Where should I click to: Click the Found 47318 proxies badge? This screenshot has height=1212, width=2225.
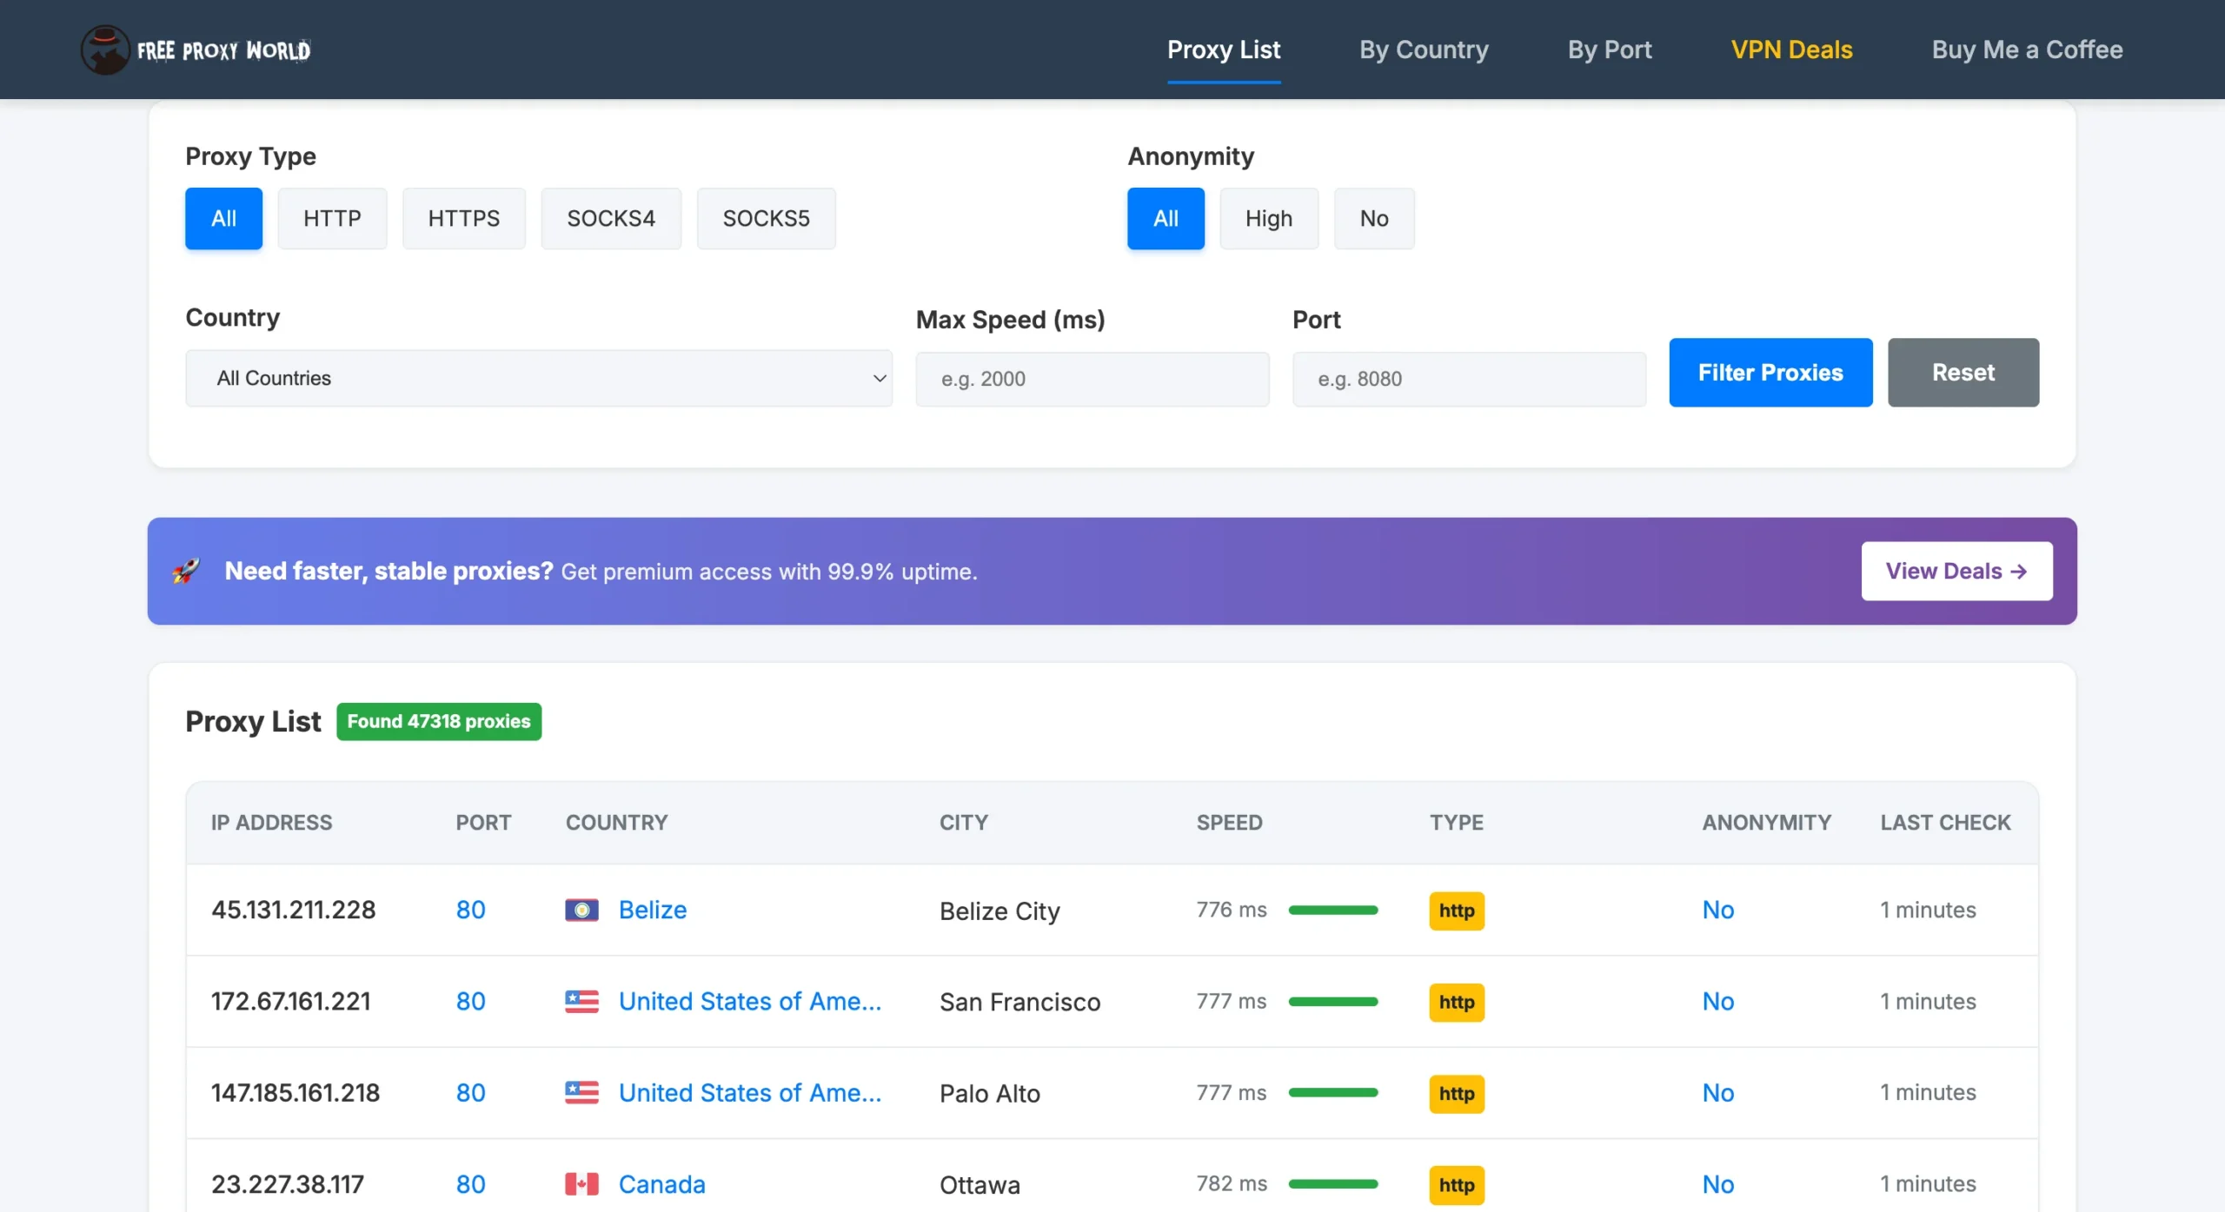[x=439, y=721]
